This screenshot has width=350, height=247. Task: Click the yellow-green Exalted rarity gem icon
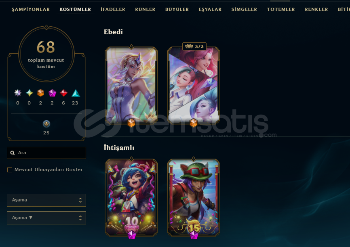(x=29, y=93)
